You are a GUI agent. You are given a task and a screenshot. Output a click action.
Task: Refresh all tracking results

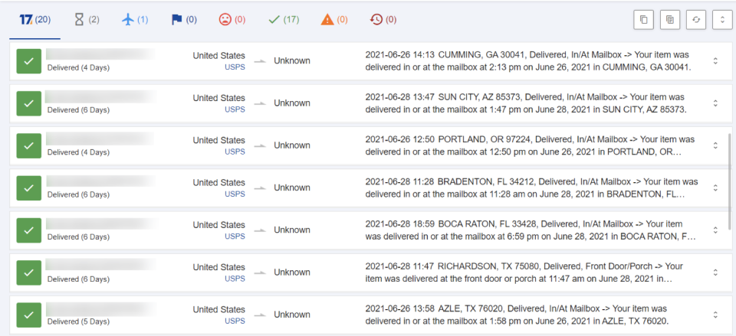[x=696, y=20]
